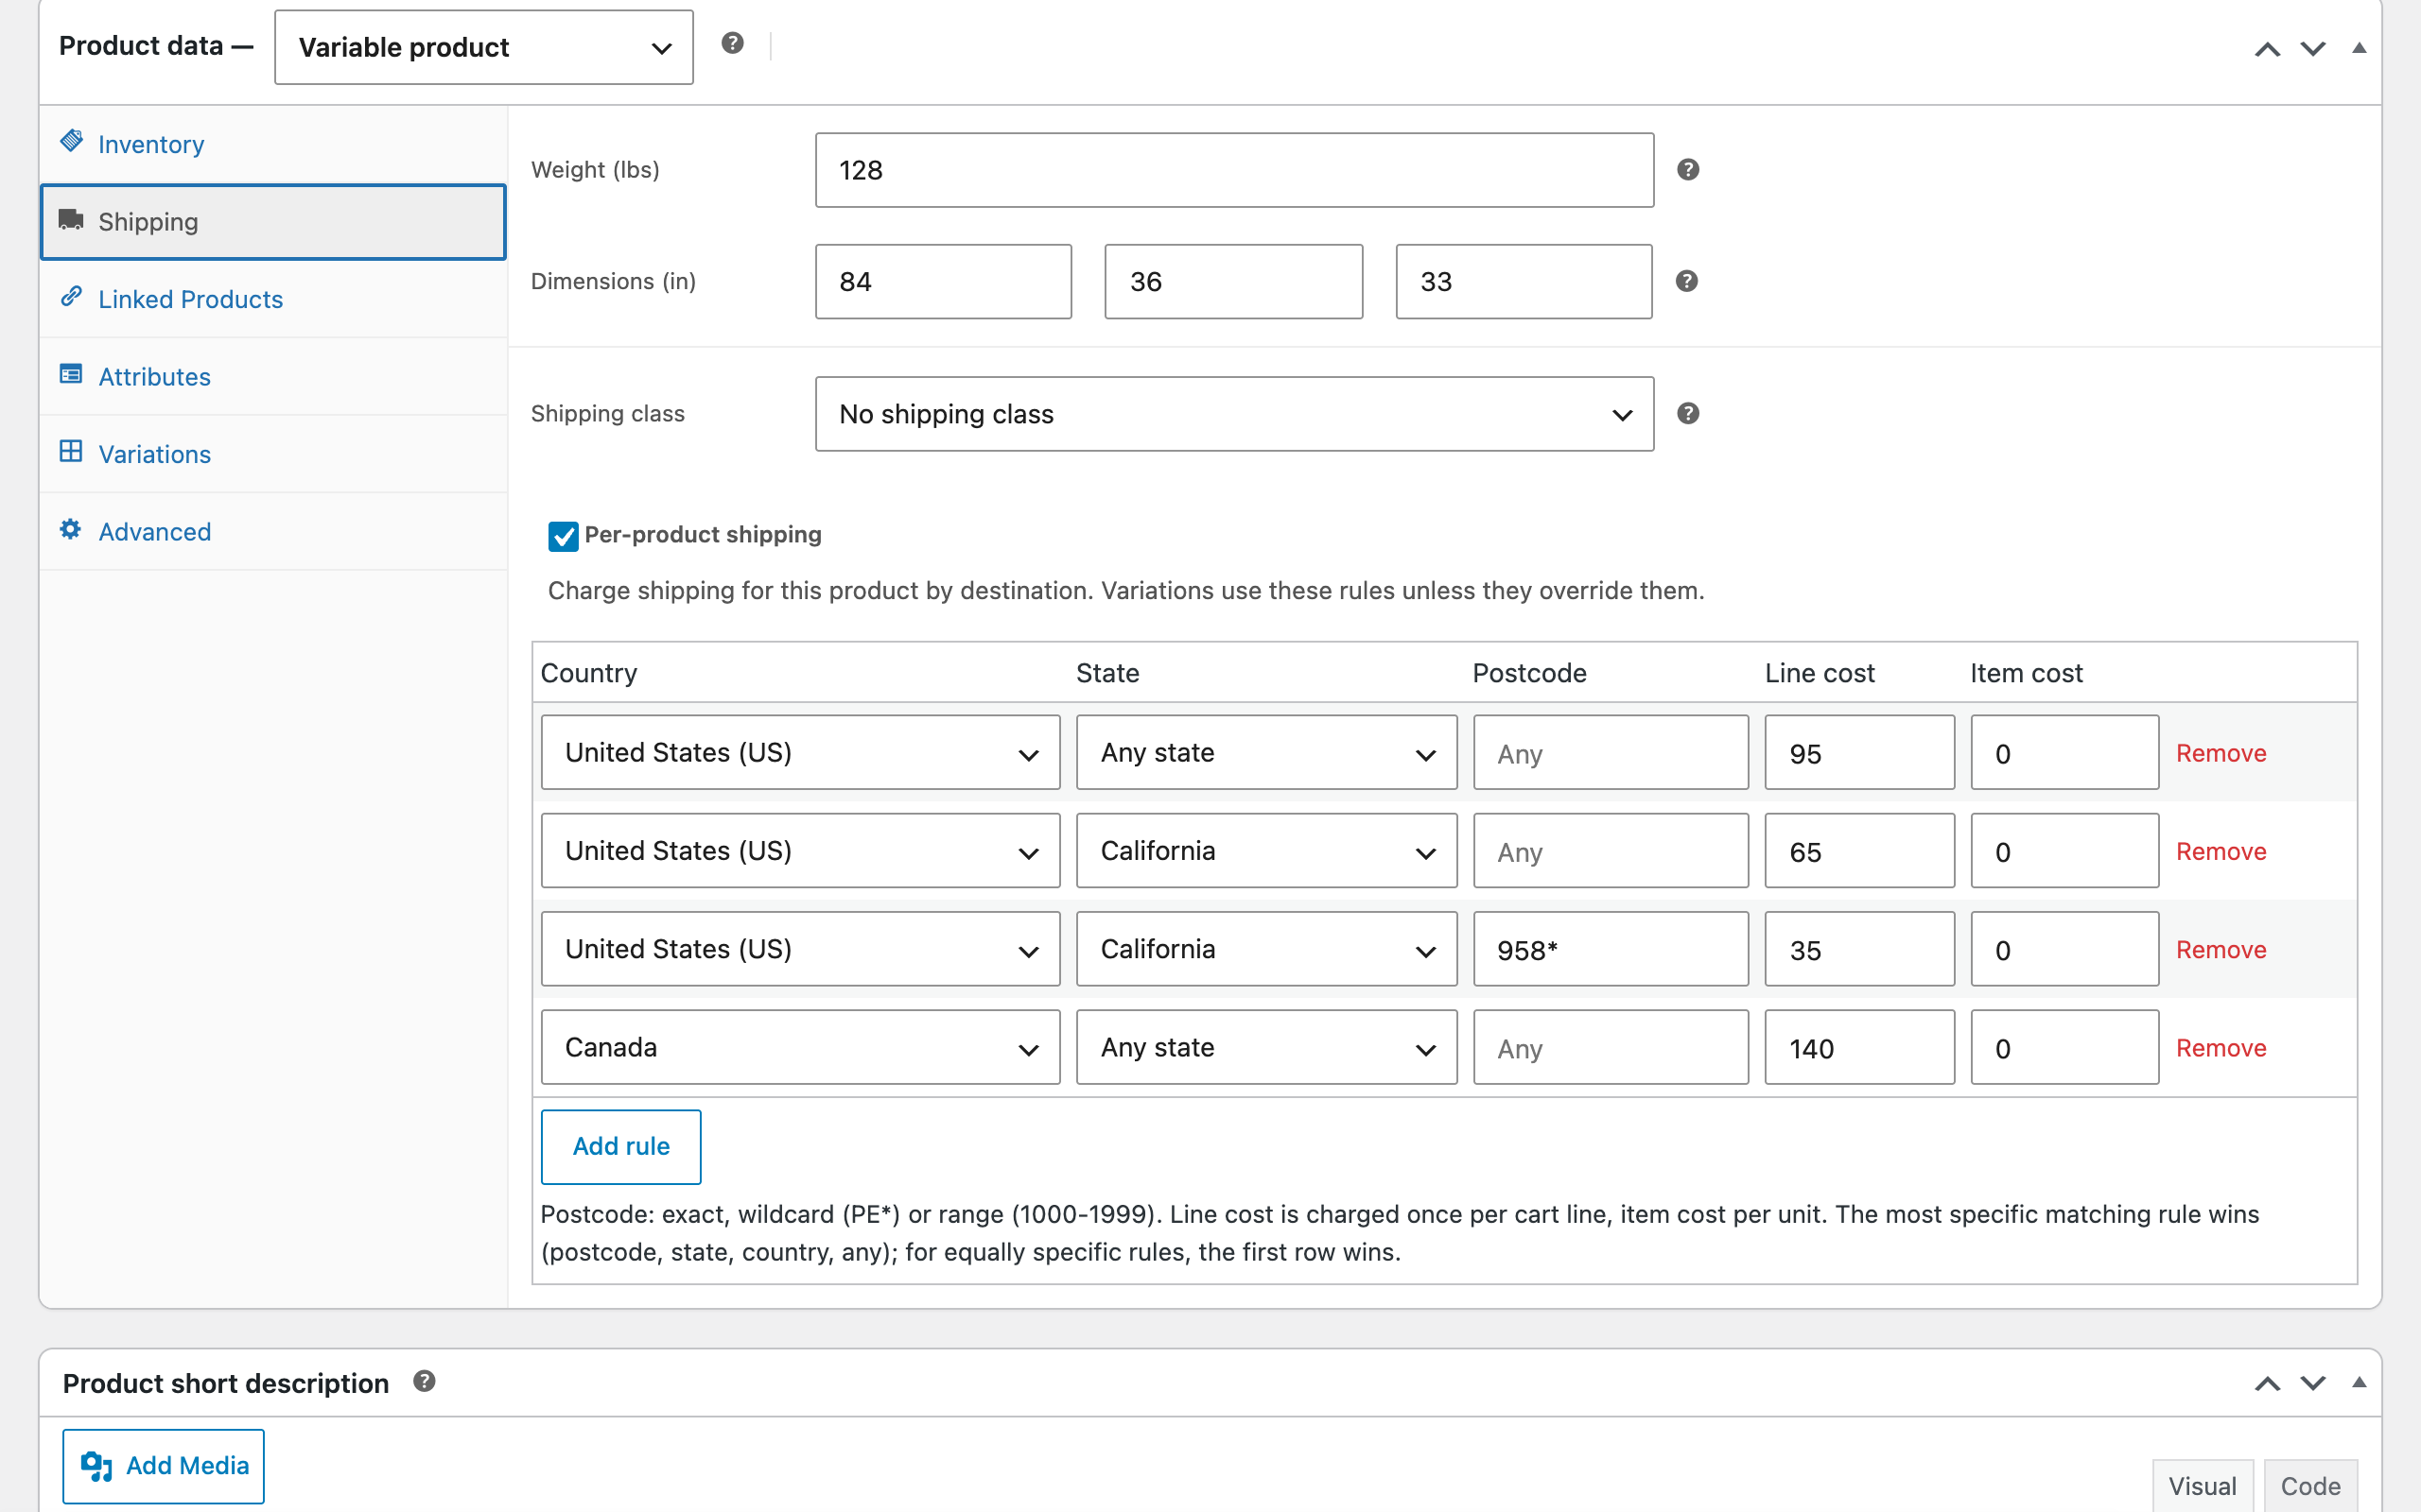
Task: Open State dropdown in the 958* postcode row
Action: pyautogui.click(x=1266, y=949)
